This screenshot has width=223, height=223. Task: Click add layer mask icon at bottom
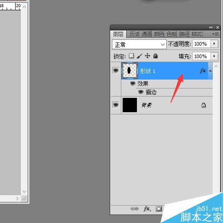159,209
